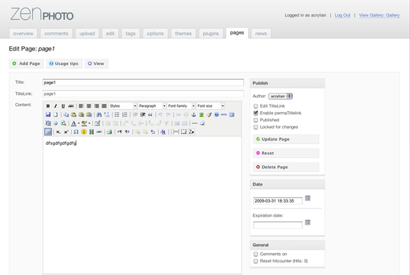
Task: Insert a special character with Omega icon
Action: pos(76,132)
